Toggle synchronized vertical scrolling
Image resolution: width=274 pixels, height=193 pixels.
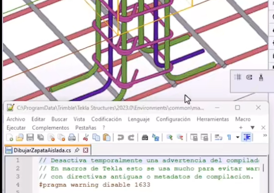click(194, 137)
